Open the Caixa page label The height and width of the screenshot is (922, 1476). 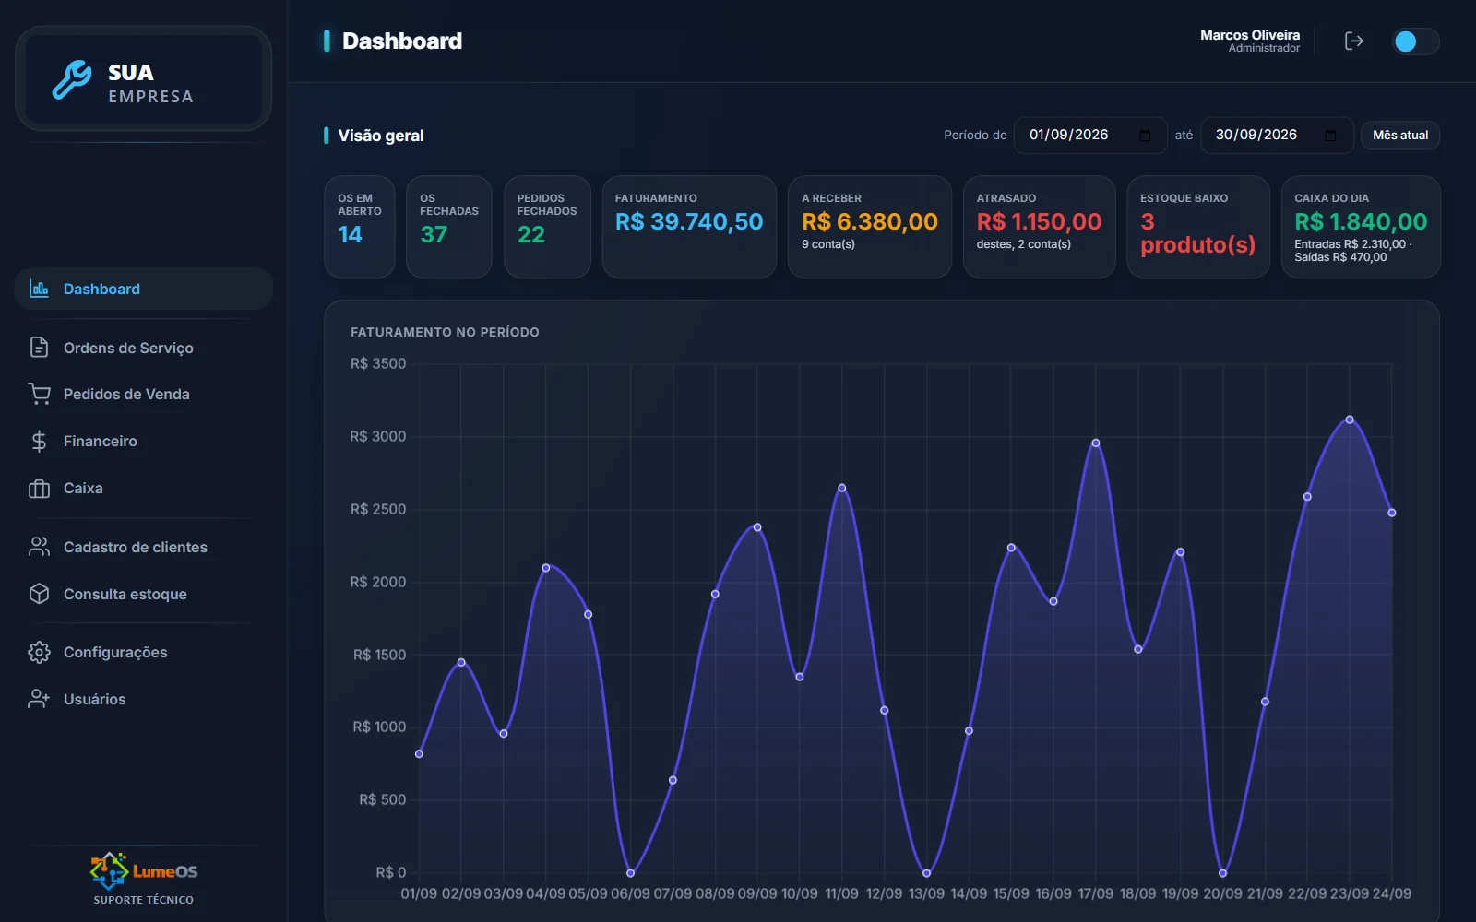pos(83,488)
